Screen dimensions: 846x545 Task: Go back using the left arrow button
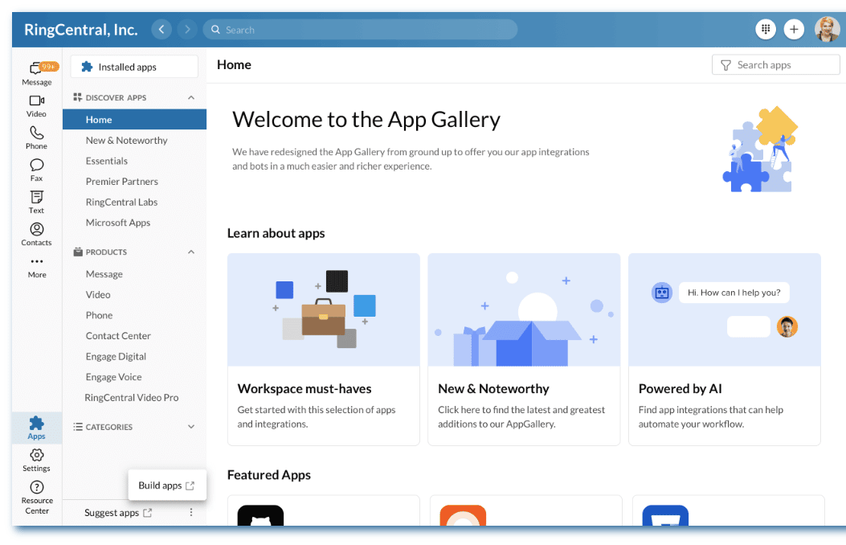(x=161, y=30)
